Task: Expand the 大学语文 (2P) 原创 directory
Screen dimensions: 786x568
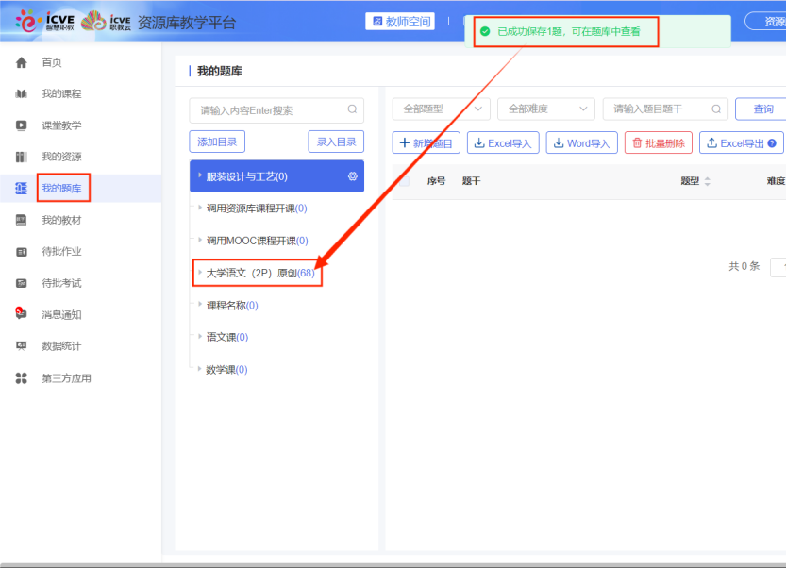Action: coord(200,273)
